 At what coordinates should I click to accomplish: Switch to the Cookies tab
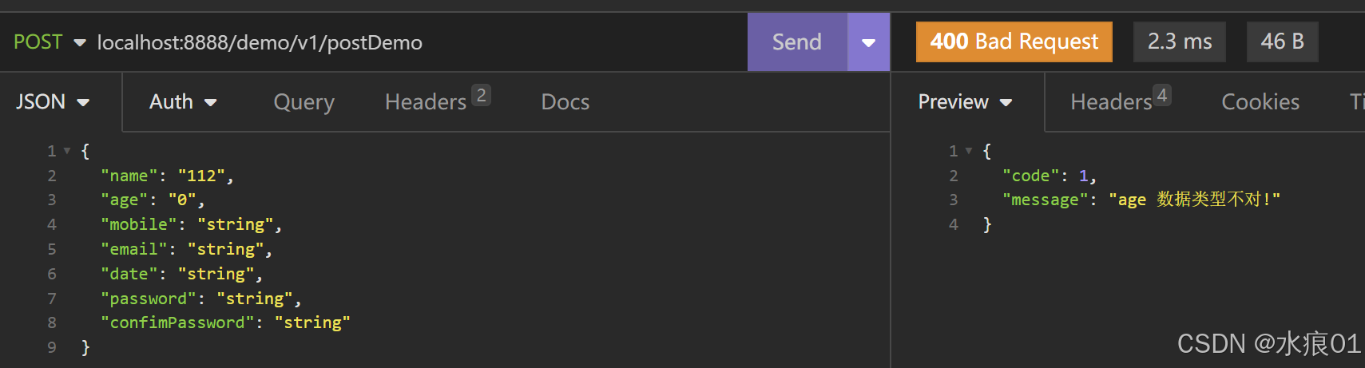coord(1260,102)
